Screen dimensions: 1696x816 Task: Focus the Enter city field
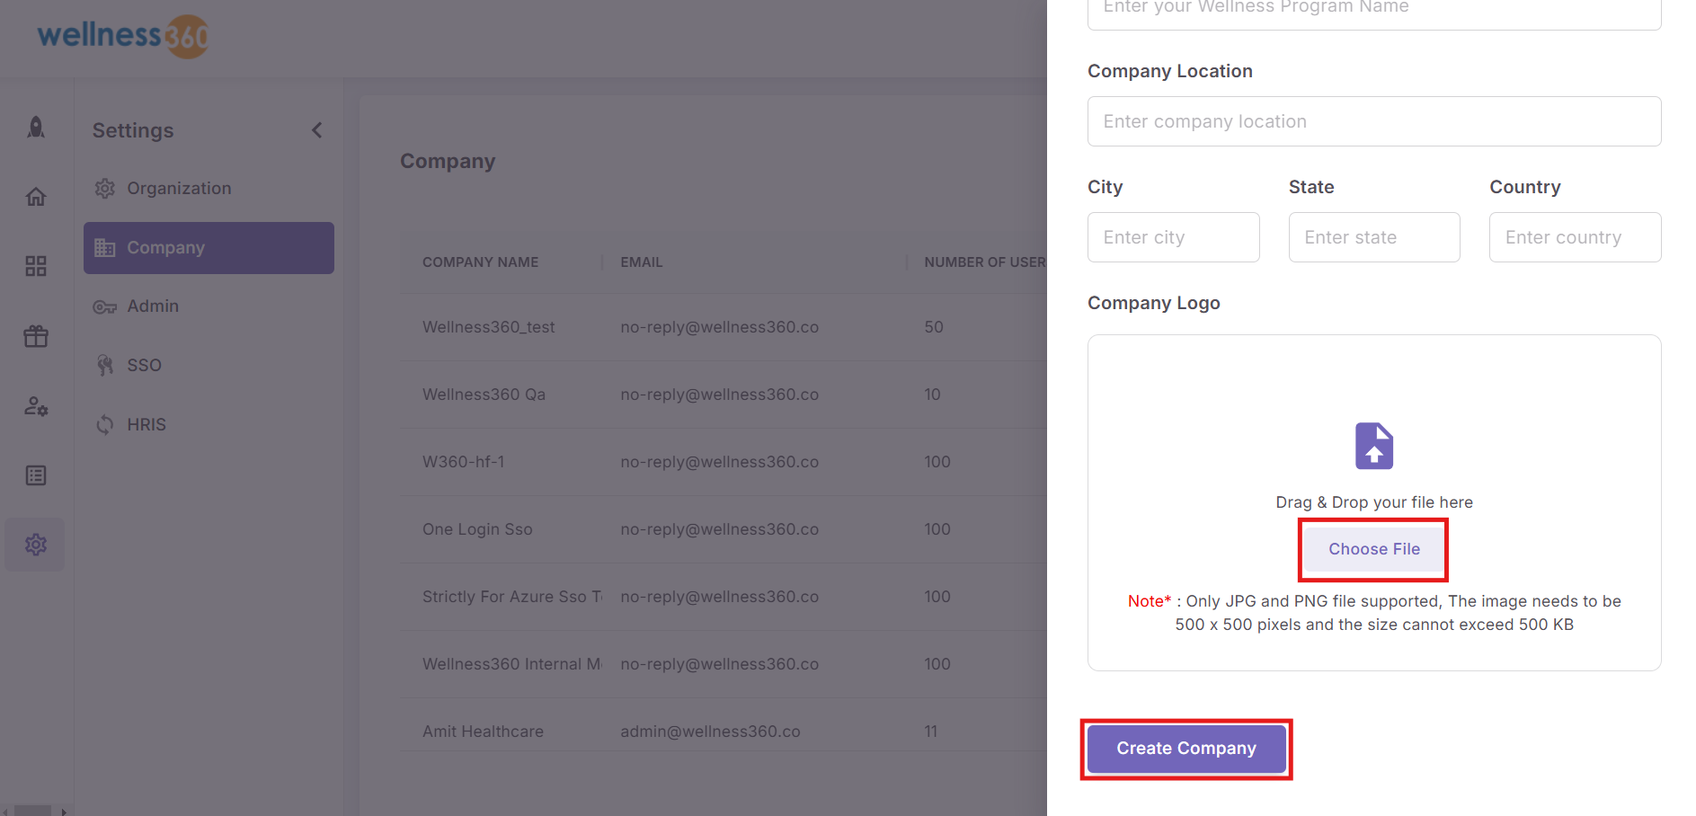[x=1174, y=237]
